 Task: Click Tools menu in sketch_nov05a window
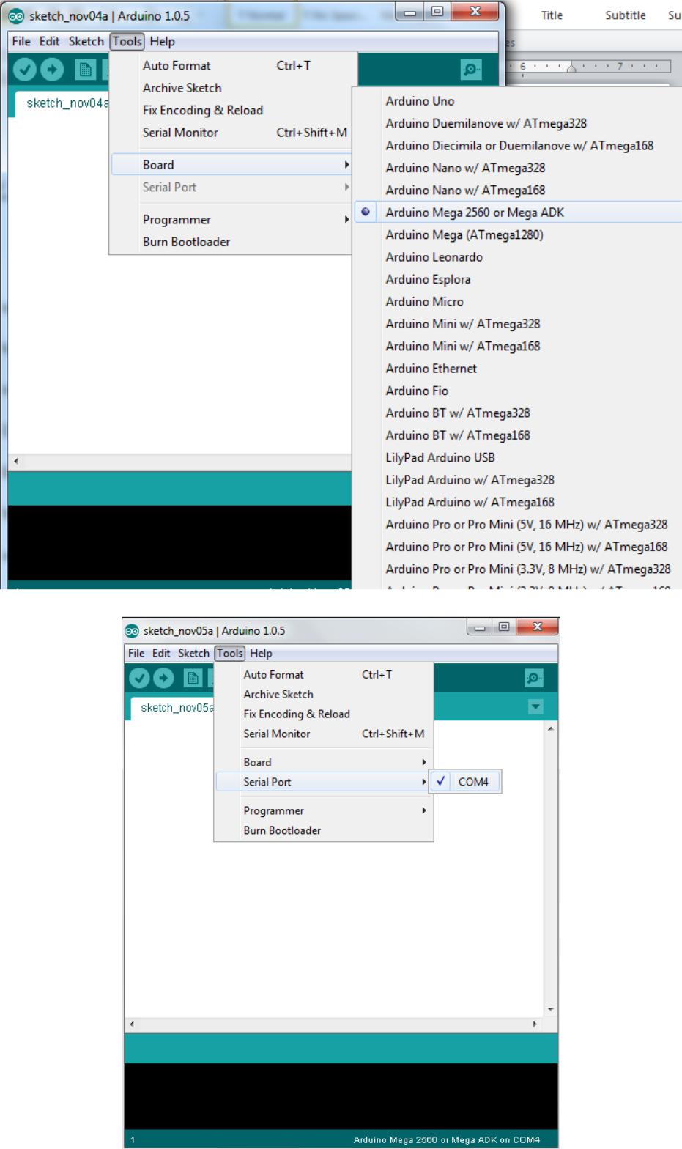[230, 653]
